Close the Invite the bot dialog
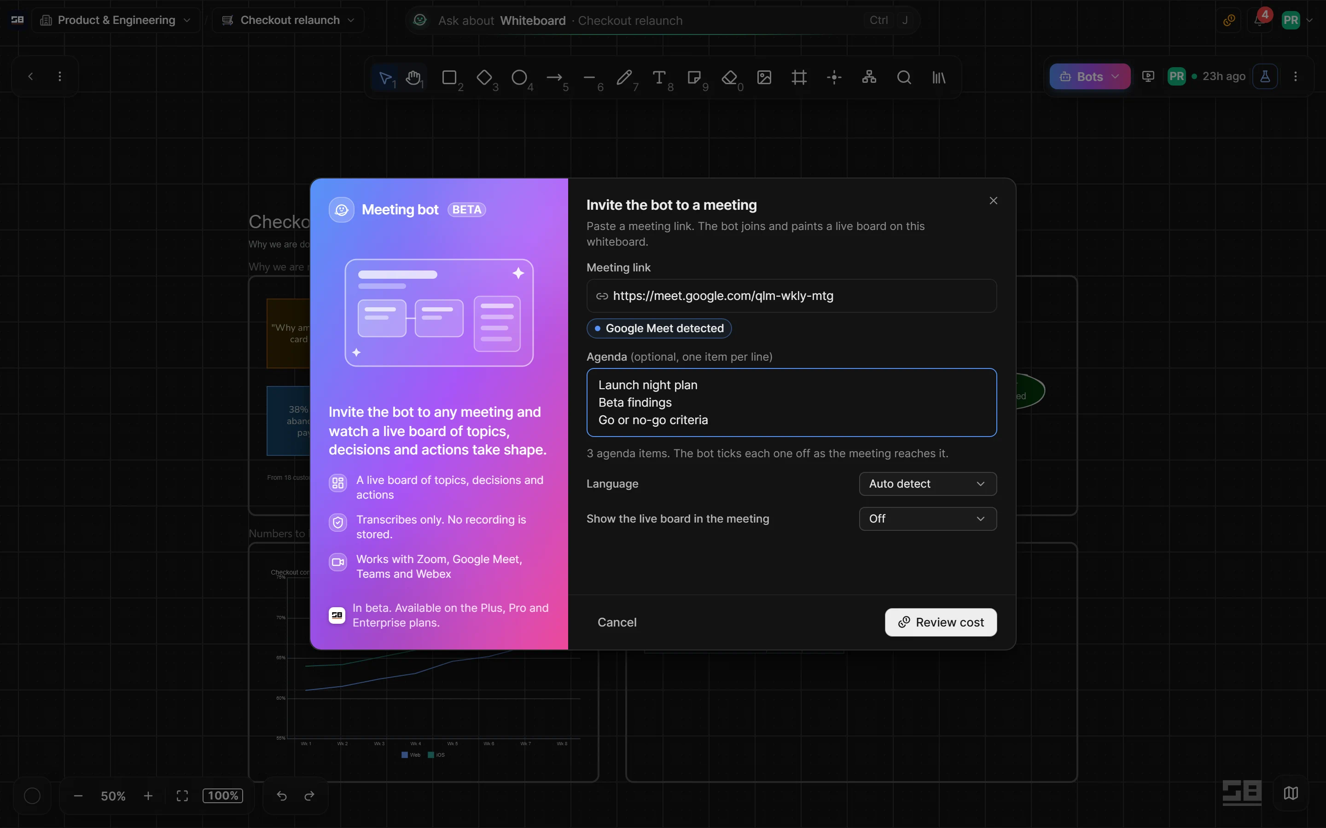Screen dimensions: 1326x828 994,201
